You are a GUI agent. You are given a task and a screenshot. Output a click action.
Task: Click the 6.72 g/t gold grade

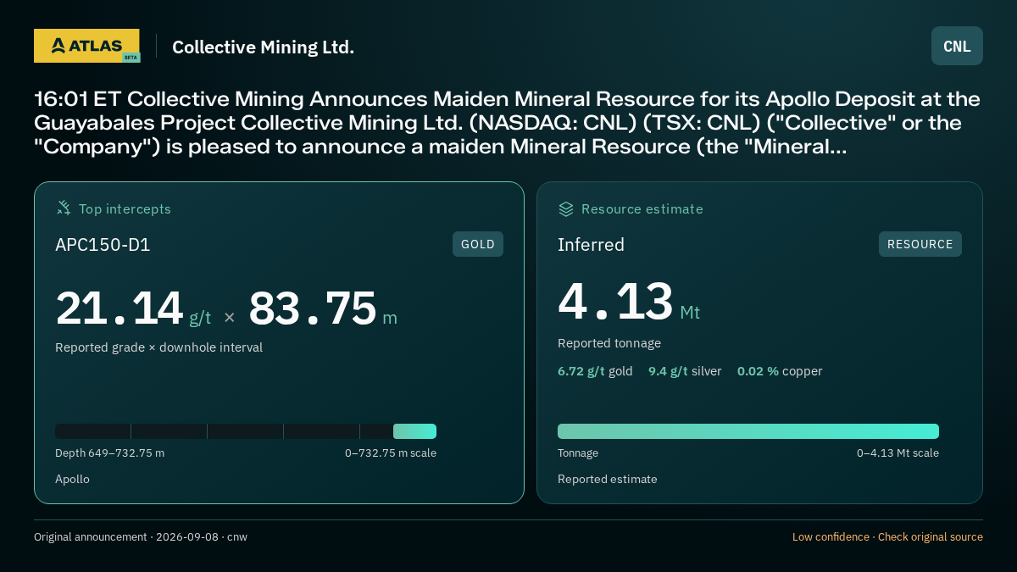pyautogui.click(x=595, y=371)
